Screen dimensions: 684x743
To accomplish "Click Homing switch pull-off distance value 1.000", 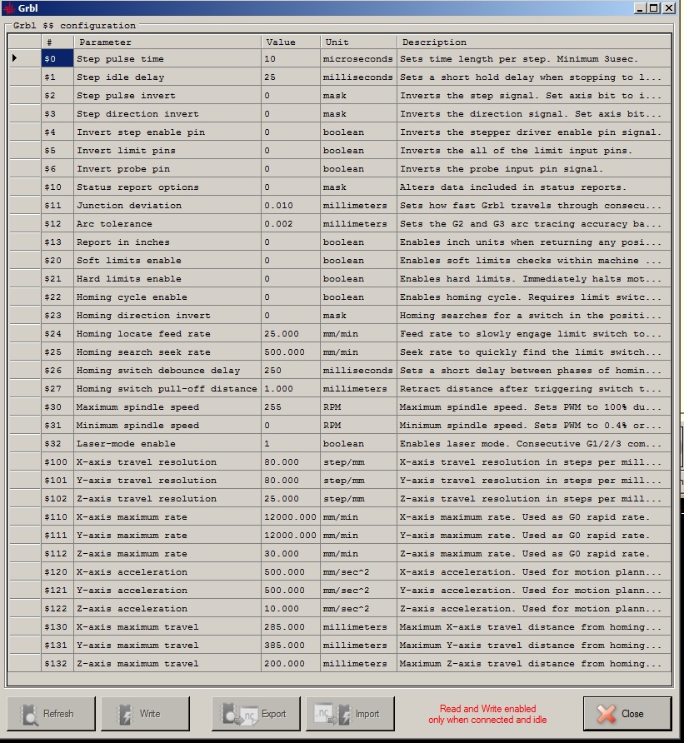I will click(291, 388).
